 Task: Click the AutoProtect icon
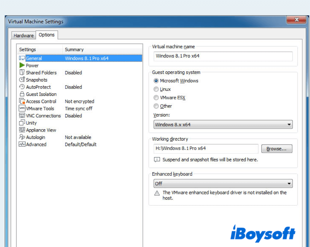(x=22, y=87)
